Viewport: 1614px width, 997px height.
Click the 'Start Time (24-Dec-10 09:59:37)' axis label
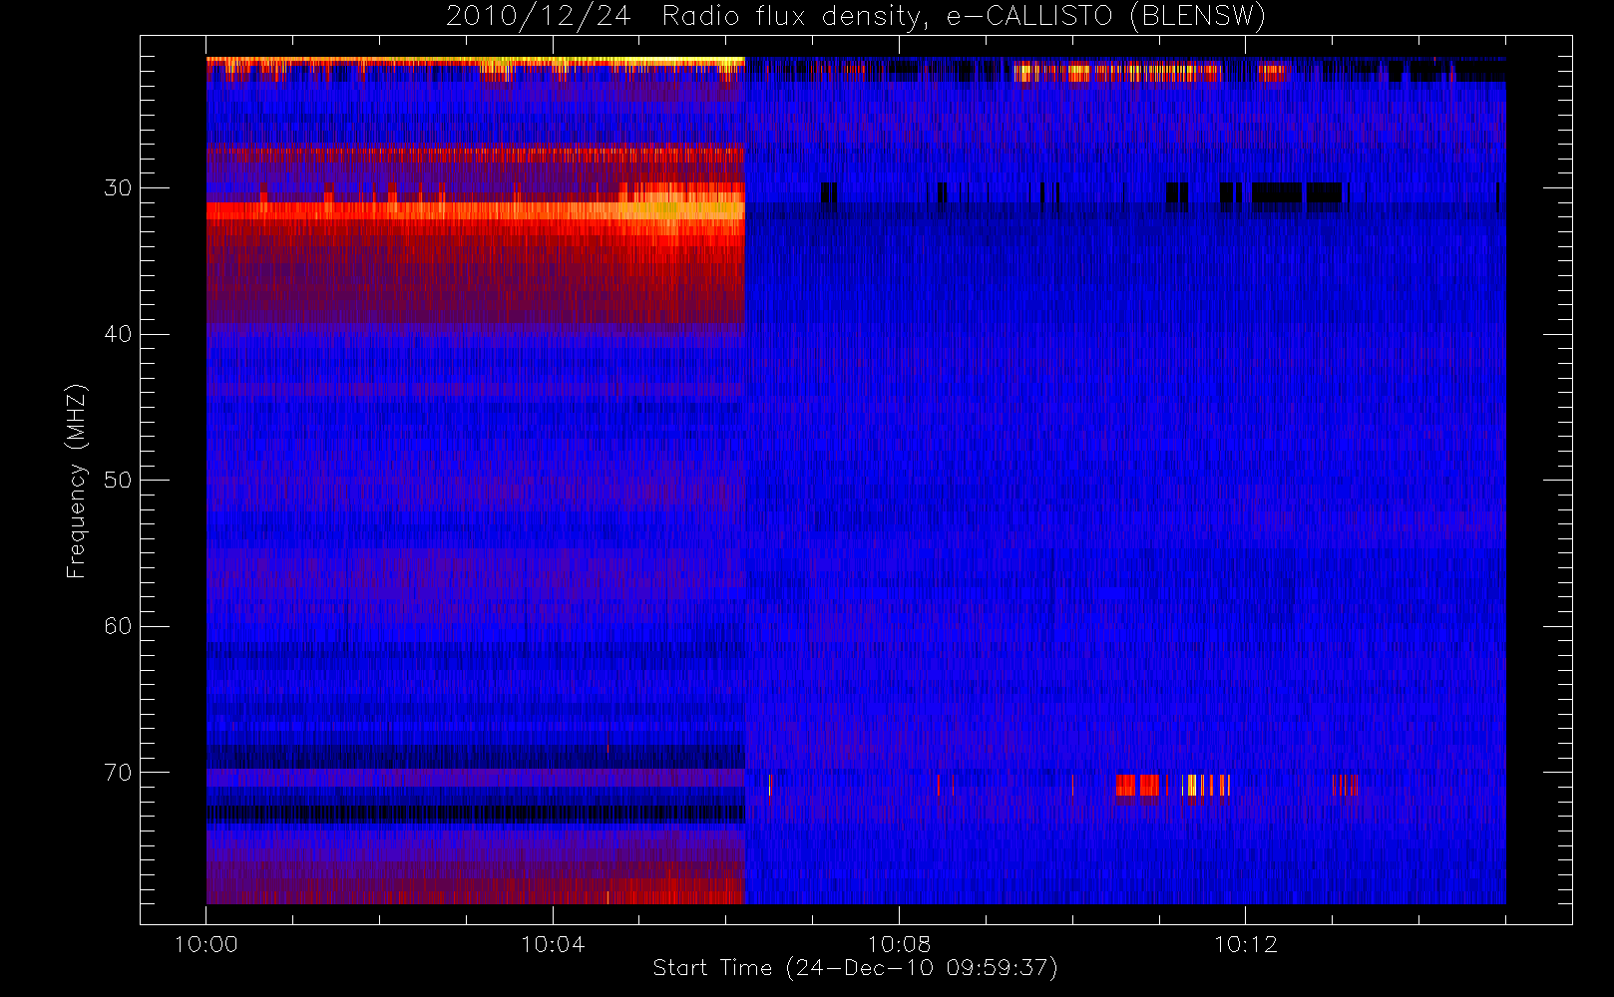coord(855,968)
